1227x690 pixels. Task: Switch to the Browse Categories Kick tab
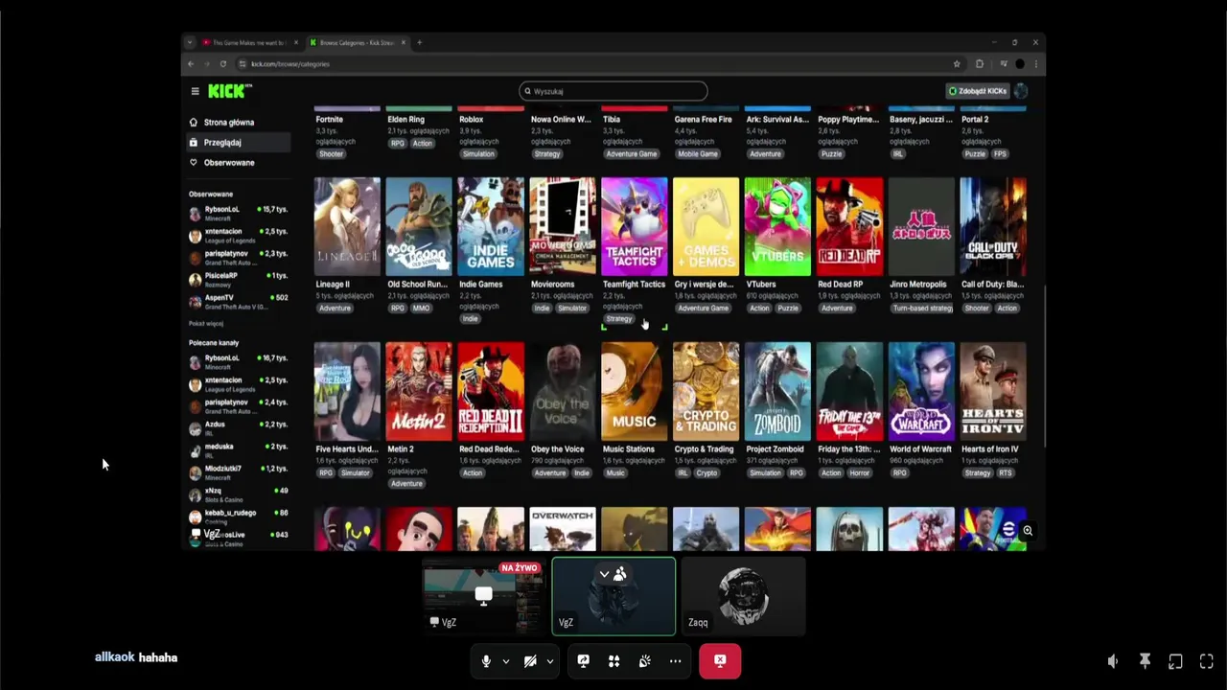[x=357, y=43]
